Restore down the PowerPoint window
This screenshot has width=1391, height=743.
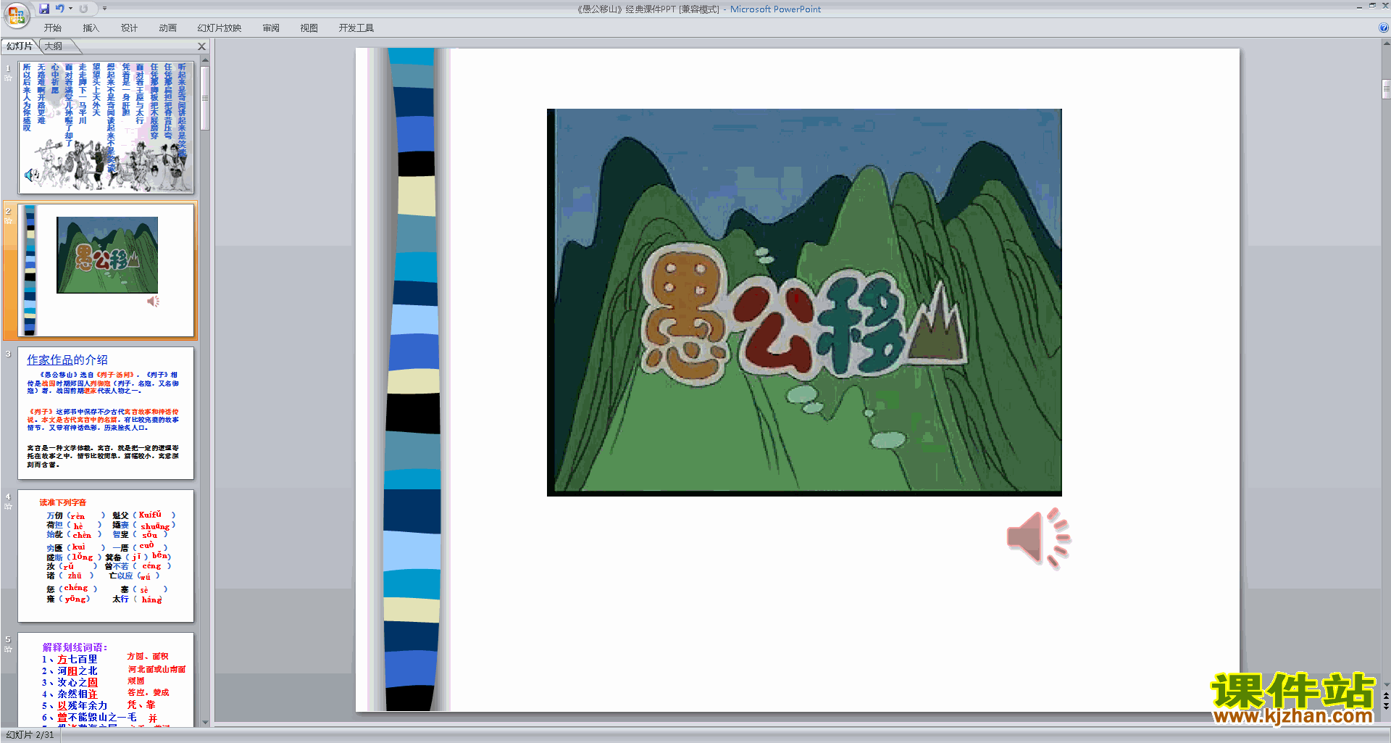tap(1372, 6)
